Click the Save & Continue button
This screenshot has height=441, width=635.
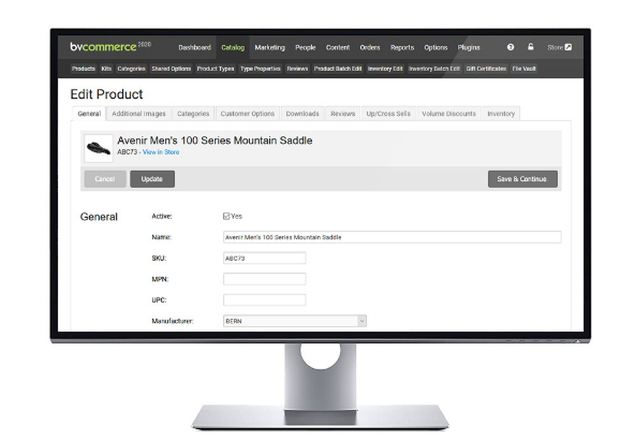coord(522,179)
